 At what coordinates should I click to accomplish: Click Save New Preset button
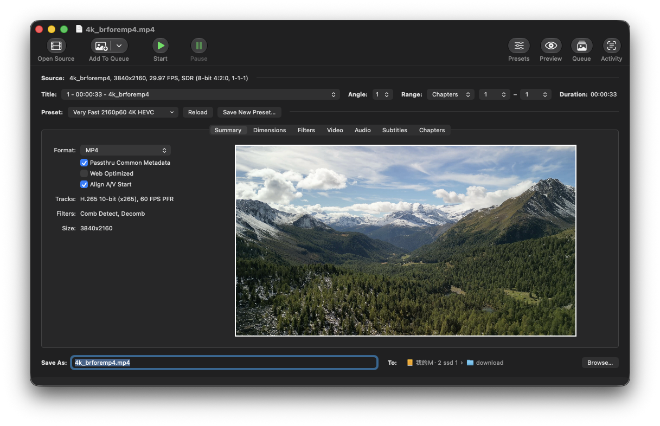(x=249, y=112)
